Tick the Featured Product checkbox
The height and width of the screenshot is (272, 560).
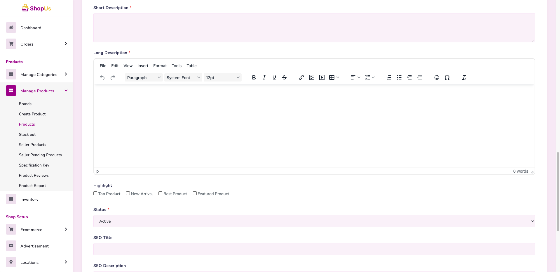(x=195, y=193)
